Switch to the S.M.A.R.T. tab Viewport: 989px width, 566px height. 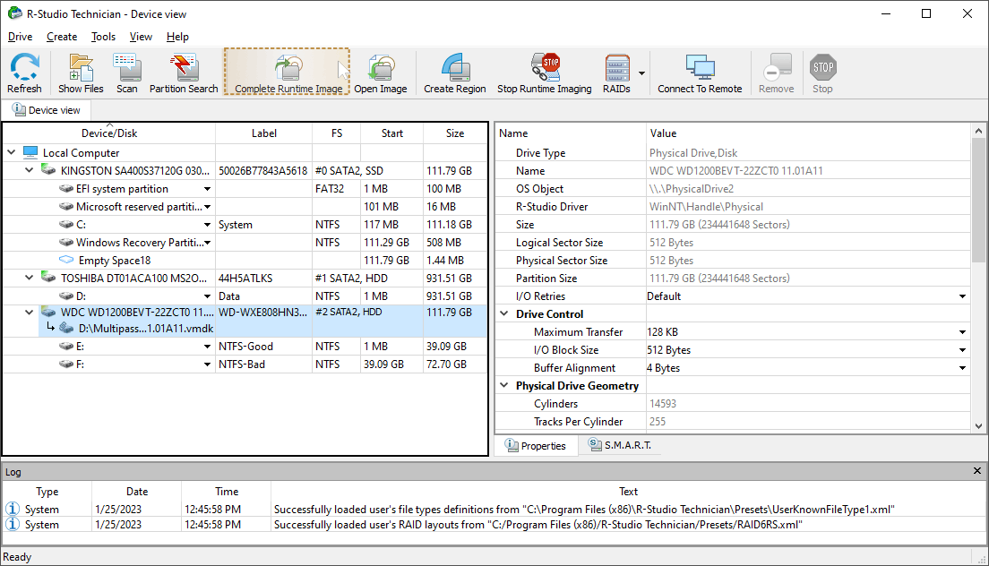(x=620, y=445)
